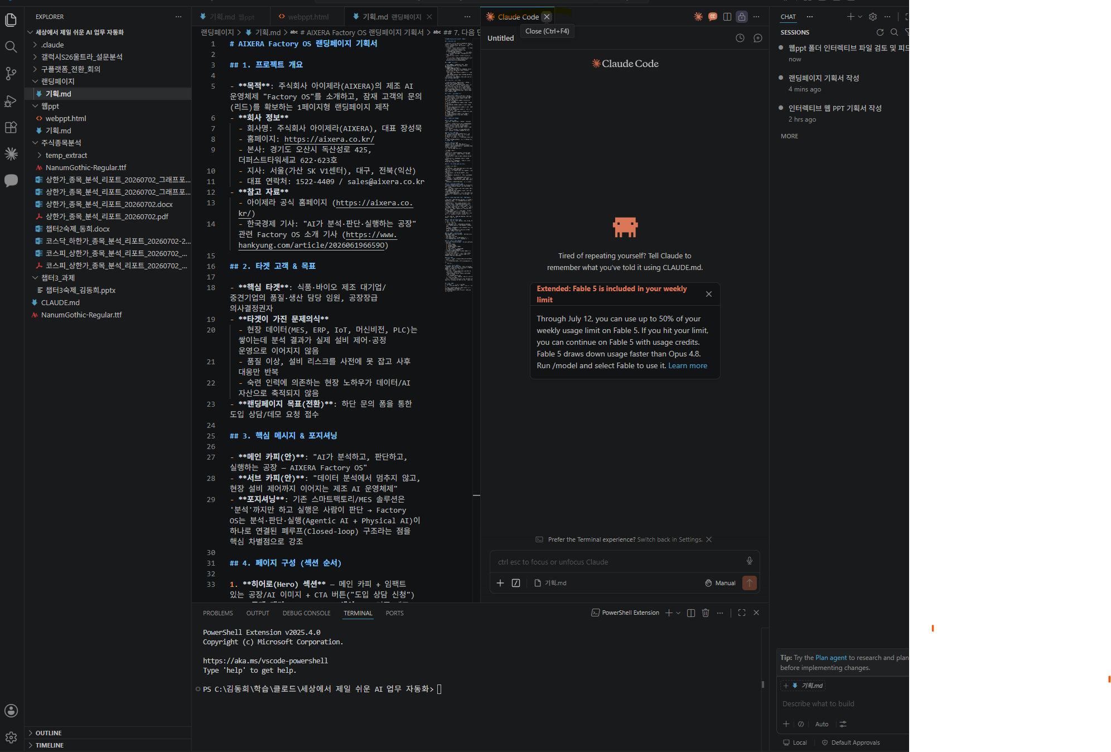1111x752 pixels.
Task: Click Switch back in Settings link
Action: 670,539
